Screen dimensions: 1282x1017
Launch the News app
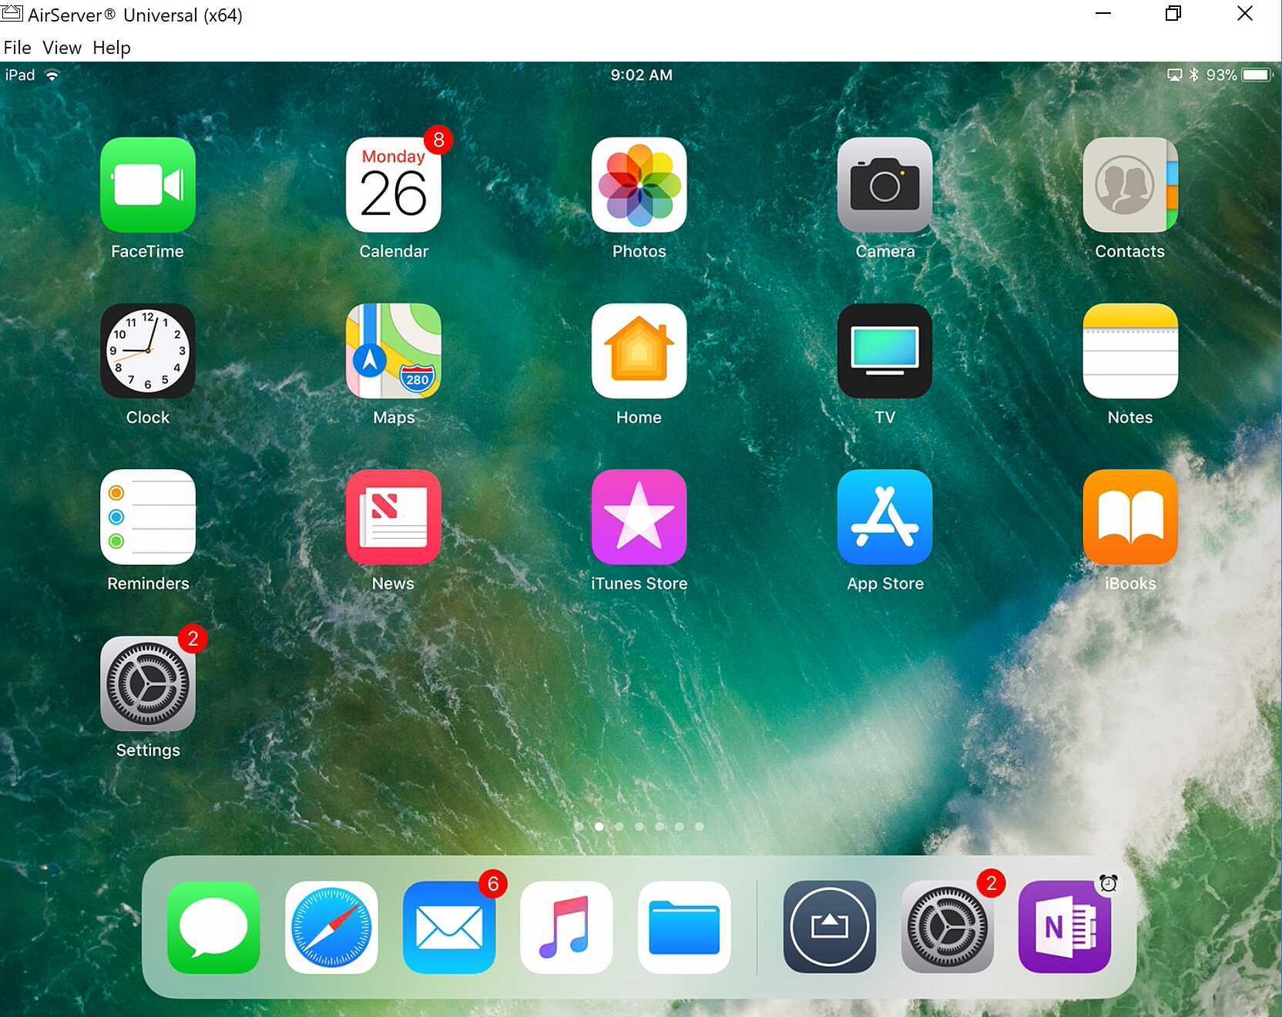(393, 517)
